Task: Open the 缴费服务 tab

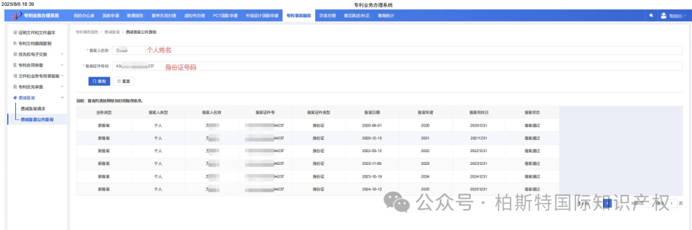Action: tap(135, 16)
